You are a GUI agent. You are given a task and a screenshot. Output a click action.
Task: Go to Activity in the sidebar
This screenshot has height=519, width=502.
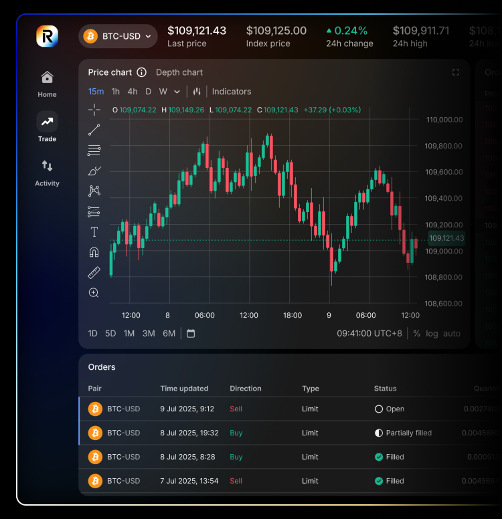tap(47, 173)
